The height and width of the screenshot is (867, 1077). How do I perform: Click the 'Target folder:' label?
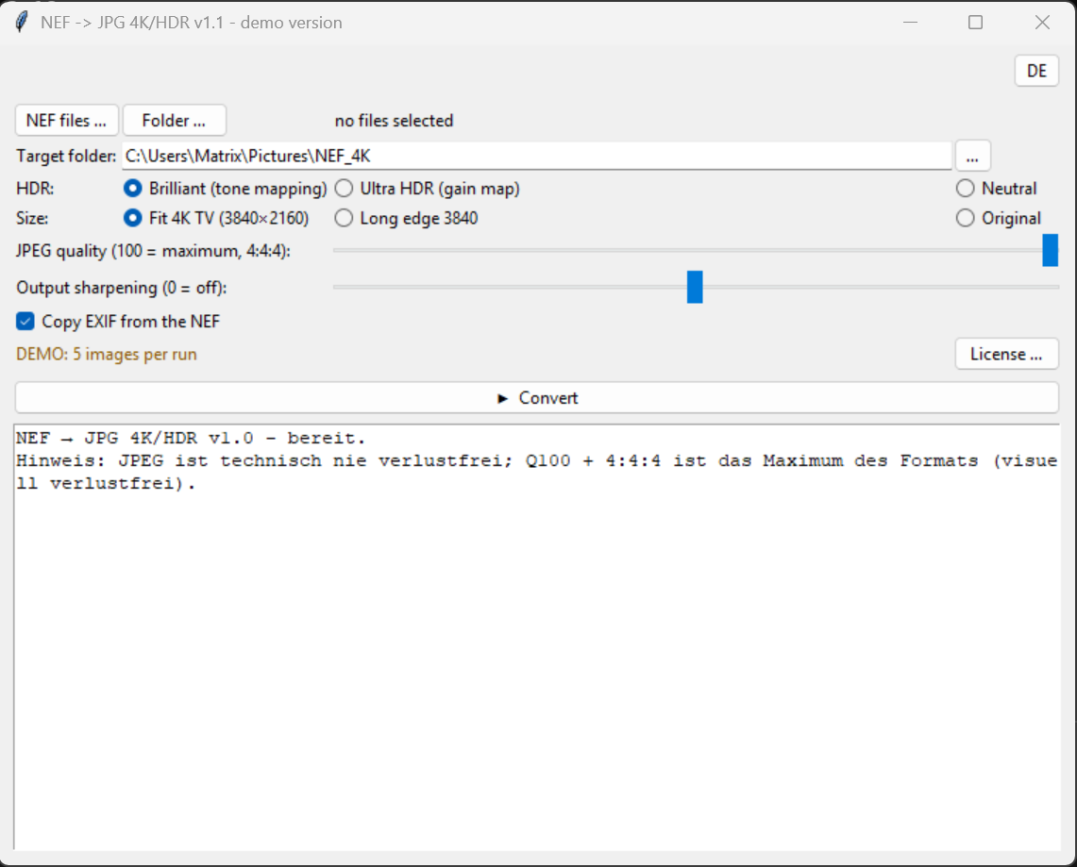(66, 156)
